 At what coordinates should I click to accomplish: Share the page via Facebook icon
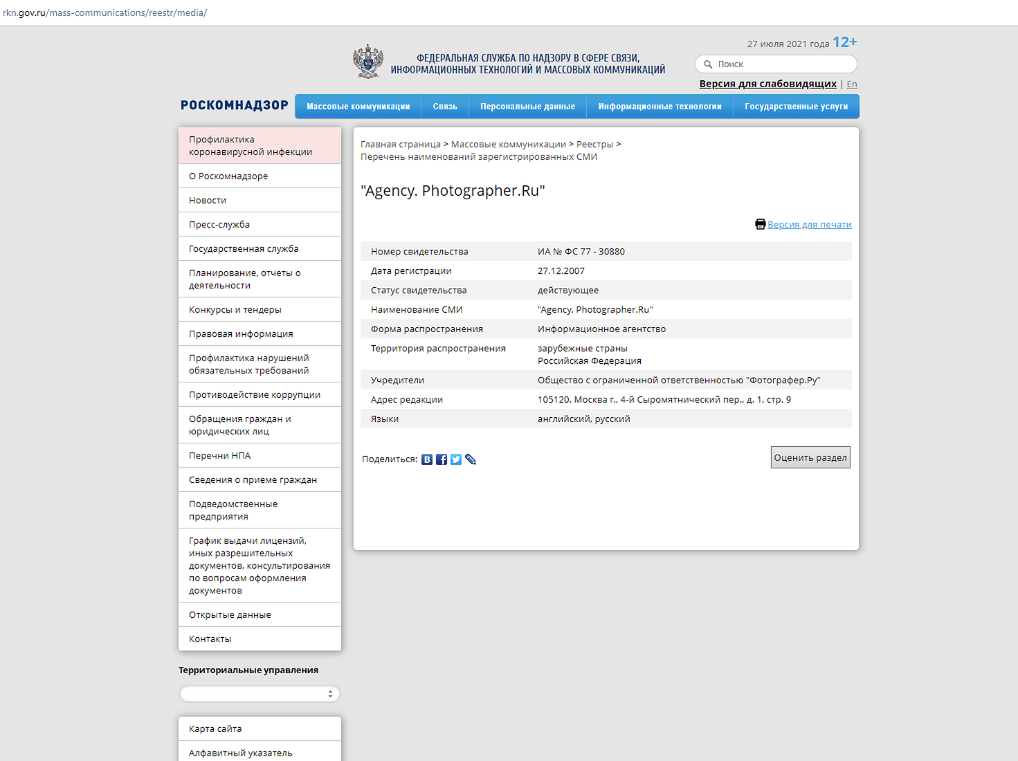click(x=442, y=459)
